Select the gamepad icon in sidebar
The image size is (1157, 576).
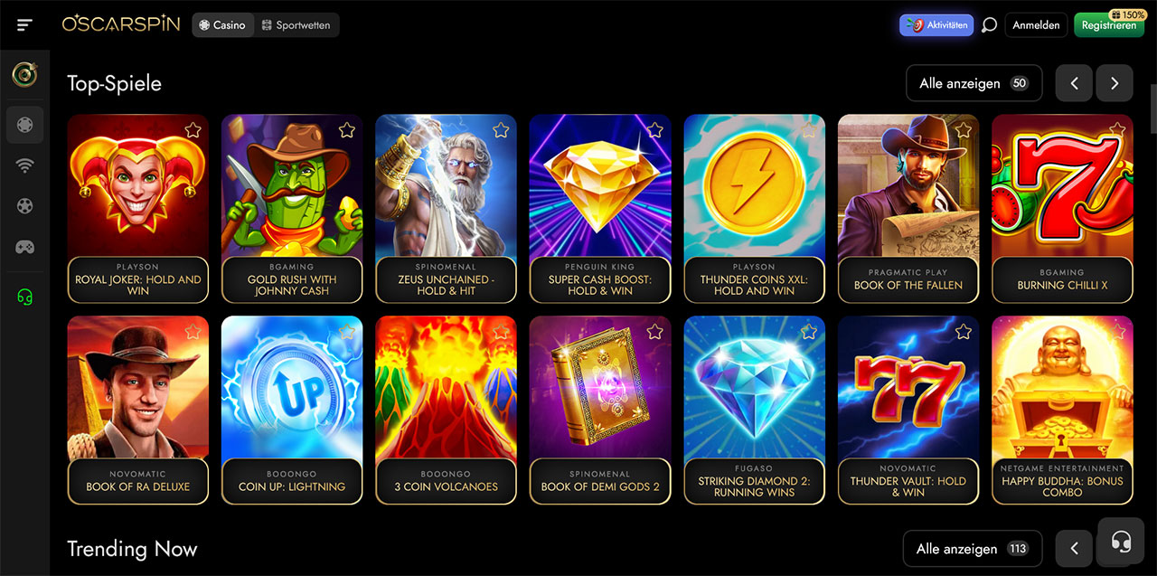[x=24, y=246]
